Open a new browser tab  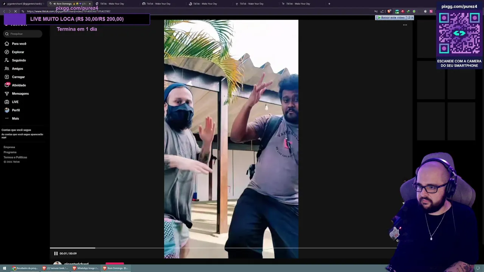329,4
